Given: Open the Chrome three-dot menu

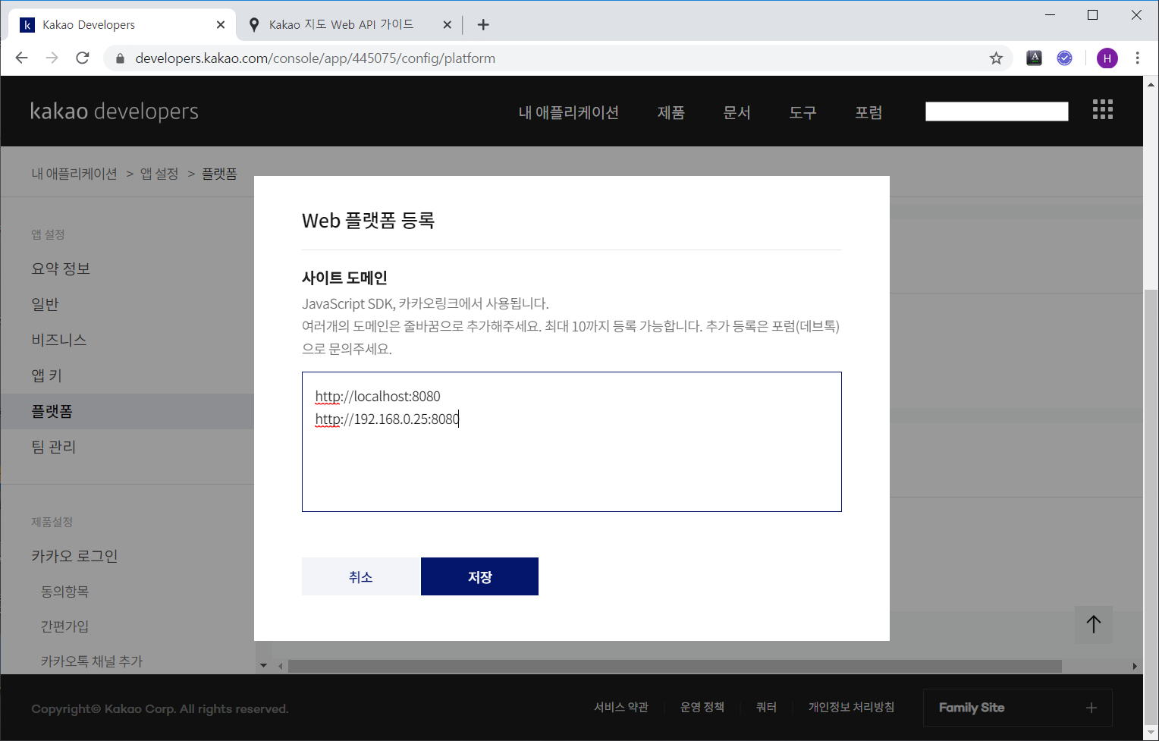Looking at the screenshot, I should click(x=1137, y=58).
